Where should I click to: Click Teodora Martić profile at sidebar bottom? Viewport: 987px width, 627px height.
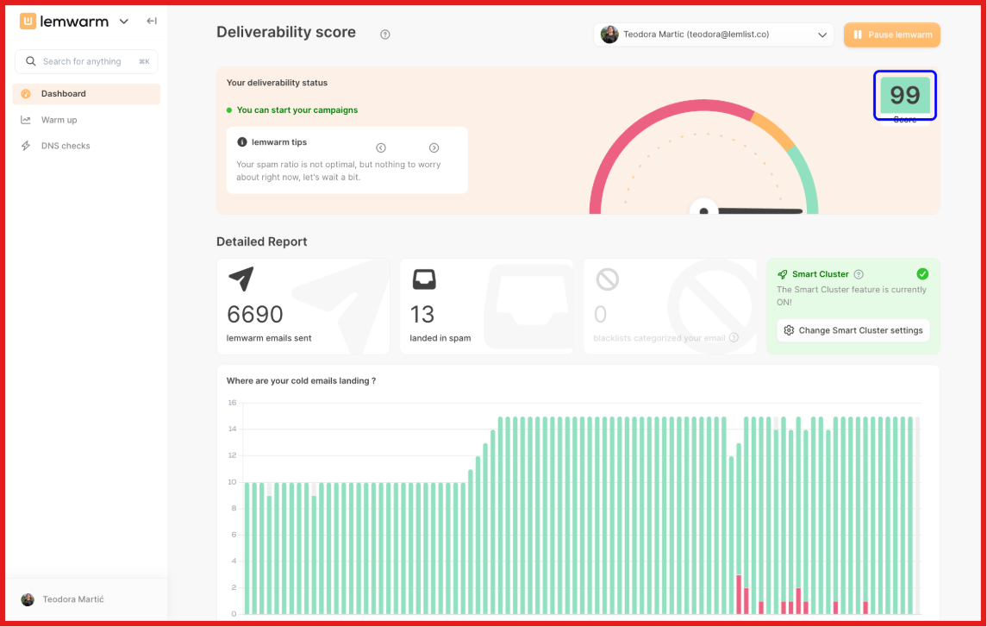point(73,599)
